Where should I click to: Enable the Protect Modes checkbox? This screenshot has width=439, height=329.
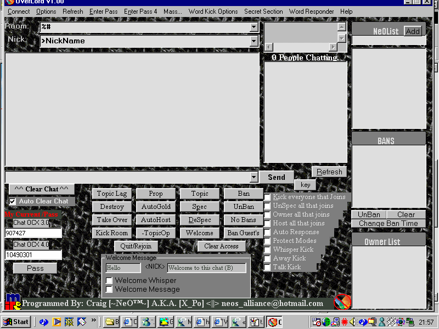(267, 241)
